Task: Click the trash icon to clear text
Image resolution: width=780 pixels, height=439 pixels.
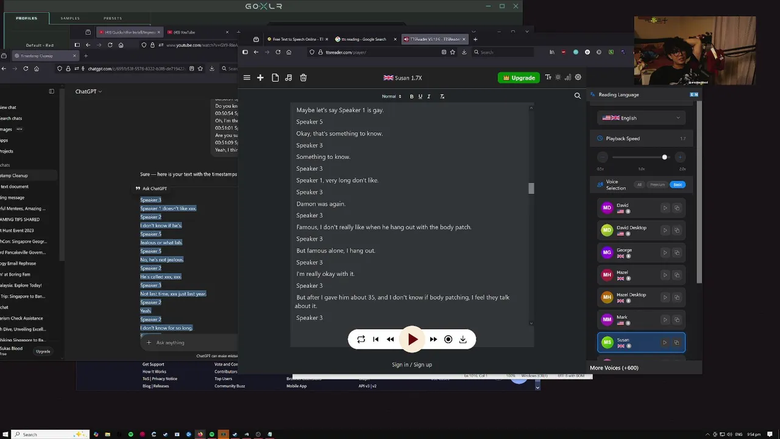Action: pyautogui.click(x=303, y=77)
